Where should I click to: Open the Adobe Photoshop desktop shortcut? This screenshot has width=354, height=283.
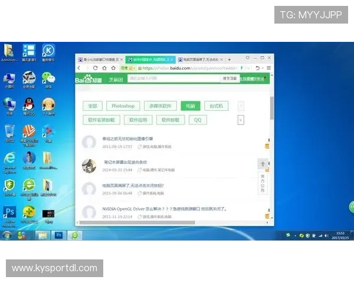tap(9, 216)
